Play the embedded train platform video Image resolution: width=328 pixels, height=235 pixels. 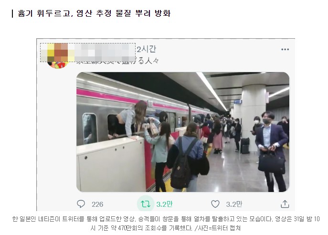pos(183,132)
